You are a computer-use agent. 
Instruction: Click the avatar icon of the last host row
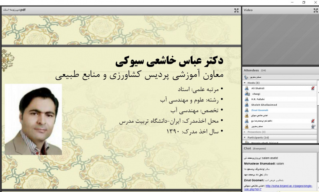pos(246,126)
